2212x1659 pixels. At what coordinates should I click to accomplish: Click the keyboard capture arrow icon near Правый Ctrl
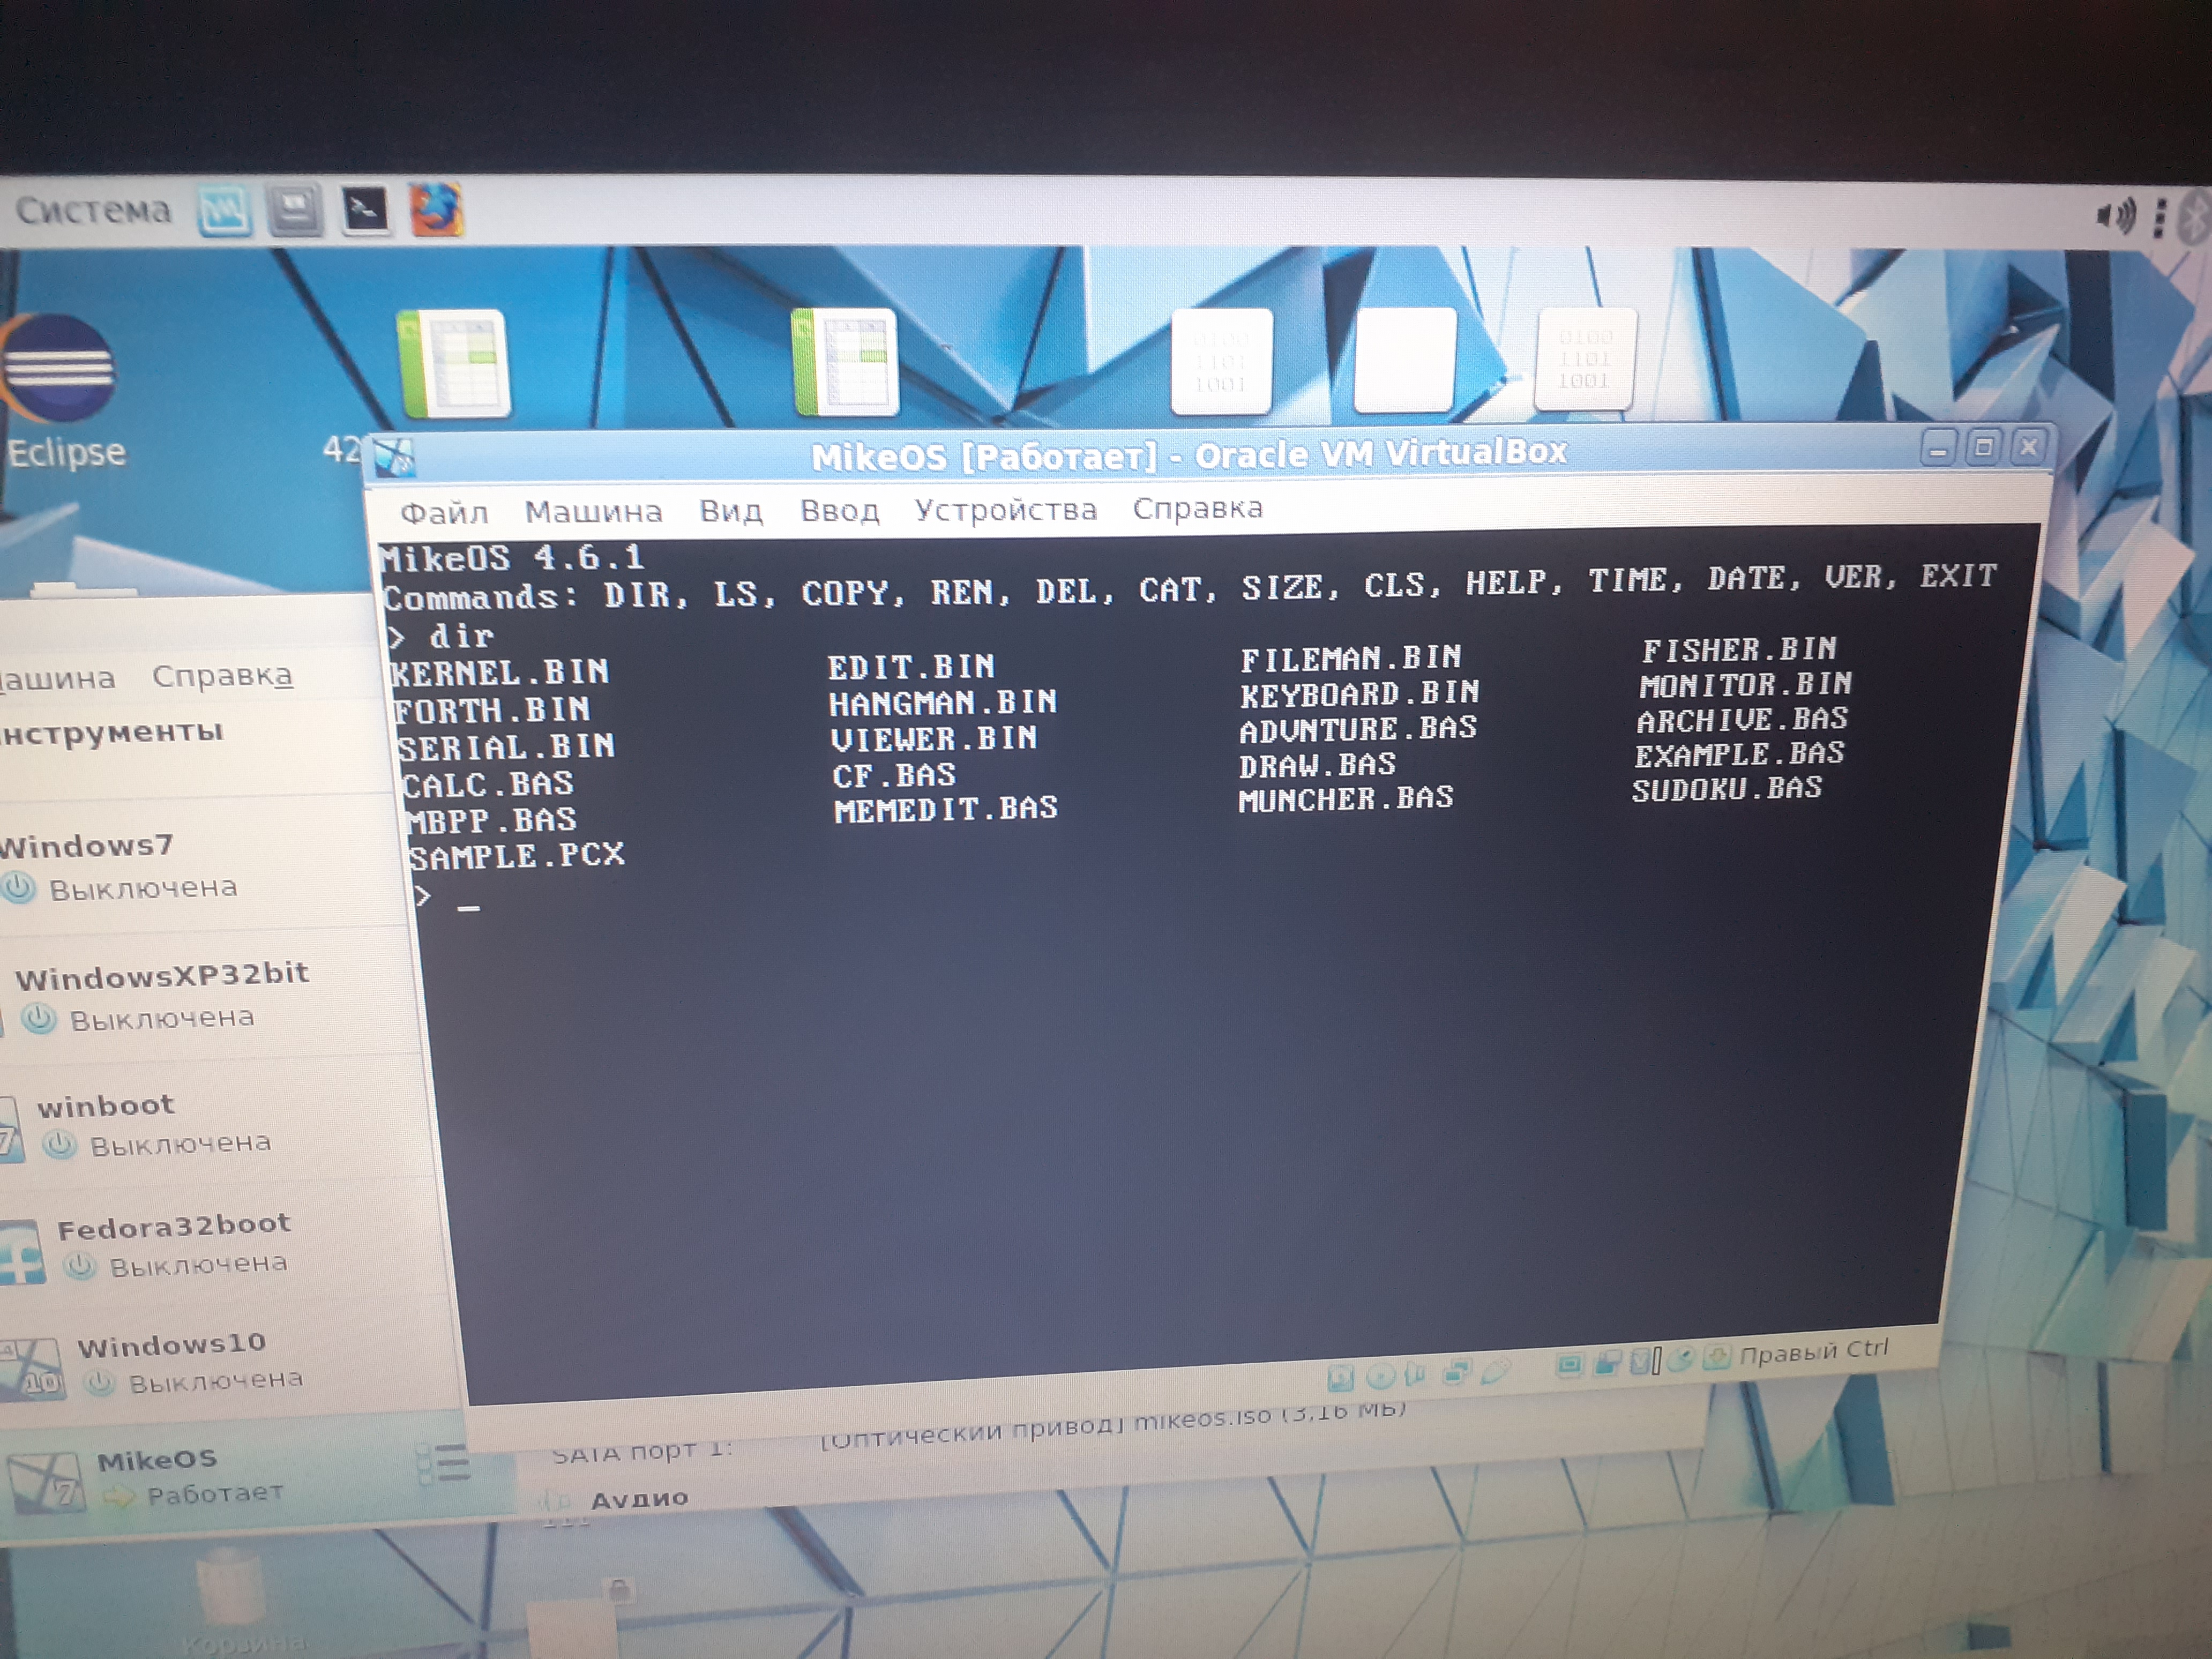click(x=1716, y=1357)
